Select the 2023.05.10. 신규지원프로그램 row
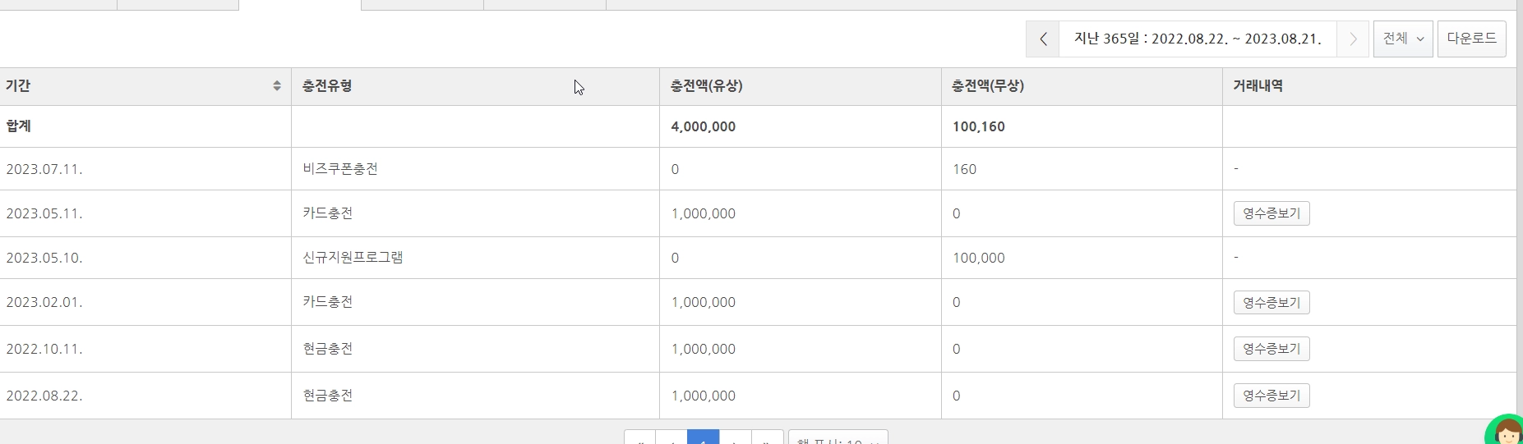The width and height of the screenshot is (1523, 444). click(x=758, y=258)
